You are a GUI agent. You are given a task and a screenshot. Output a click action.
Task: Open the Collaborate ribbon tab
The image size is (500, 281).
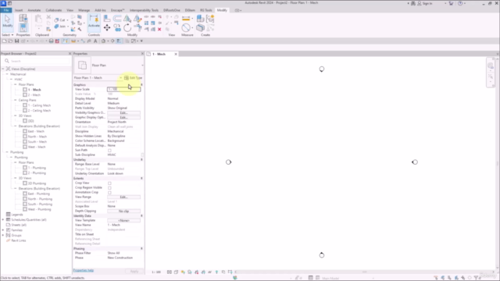click(x=54, y=10)
